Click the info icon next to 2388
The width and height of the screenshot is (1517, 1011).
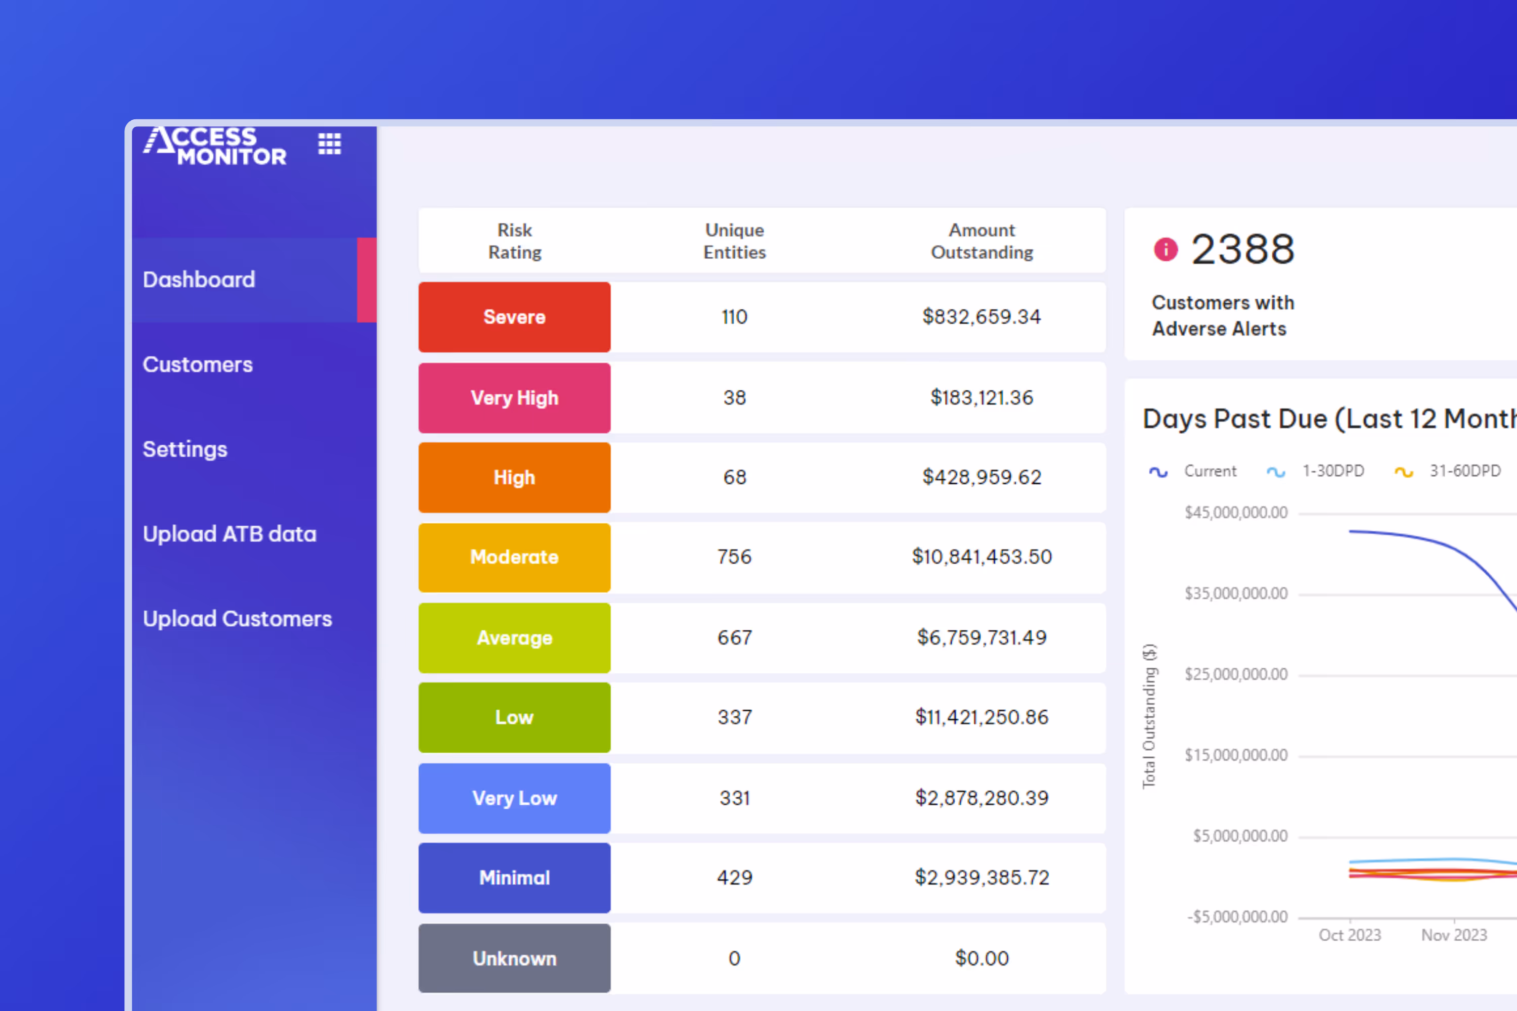click(x=1164, y=250)
